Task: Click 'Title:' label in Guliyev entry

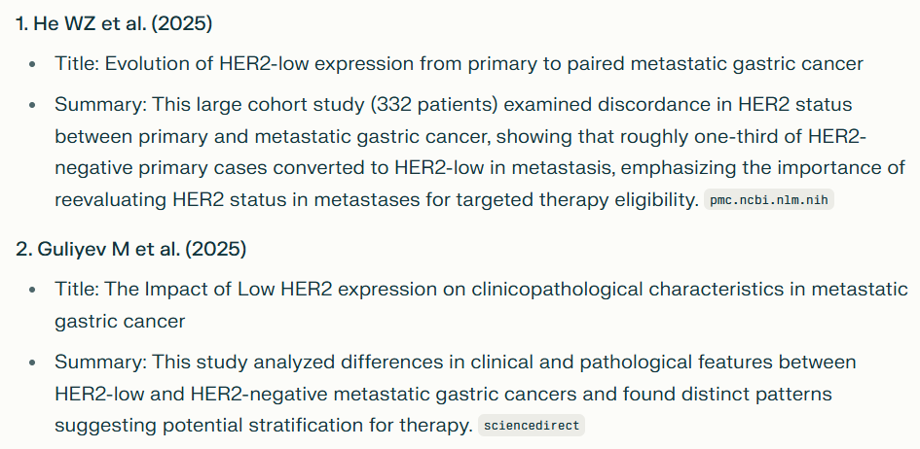Action: 77,290
